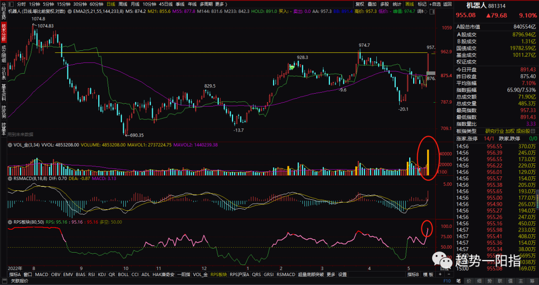Click the 叠加 overlay button
This screenshot has height=285, width=539.
pos(372,4)
